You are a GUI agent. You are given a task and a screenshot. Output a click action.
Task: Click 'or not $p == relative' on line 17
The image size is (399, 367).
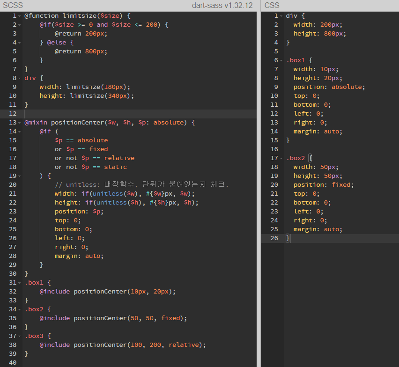coord(95,158)
